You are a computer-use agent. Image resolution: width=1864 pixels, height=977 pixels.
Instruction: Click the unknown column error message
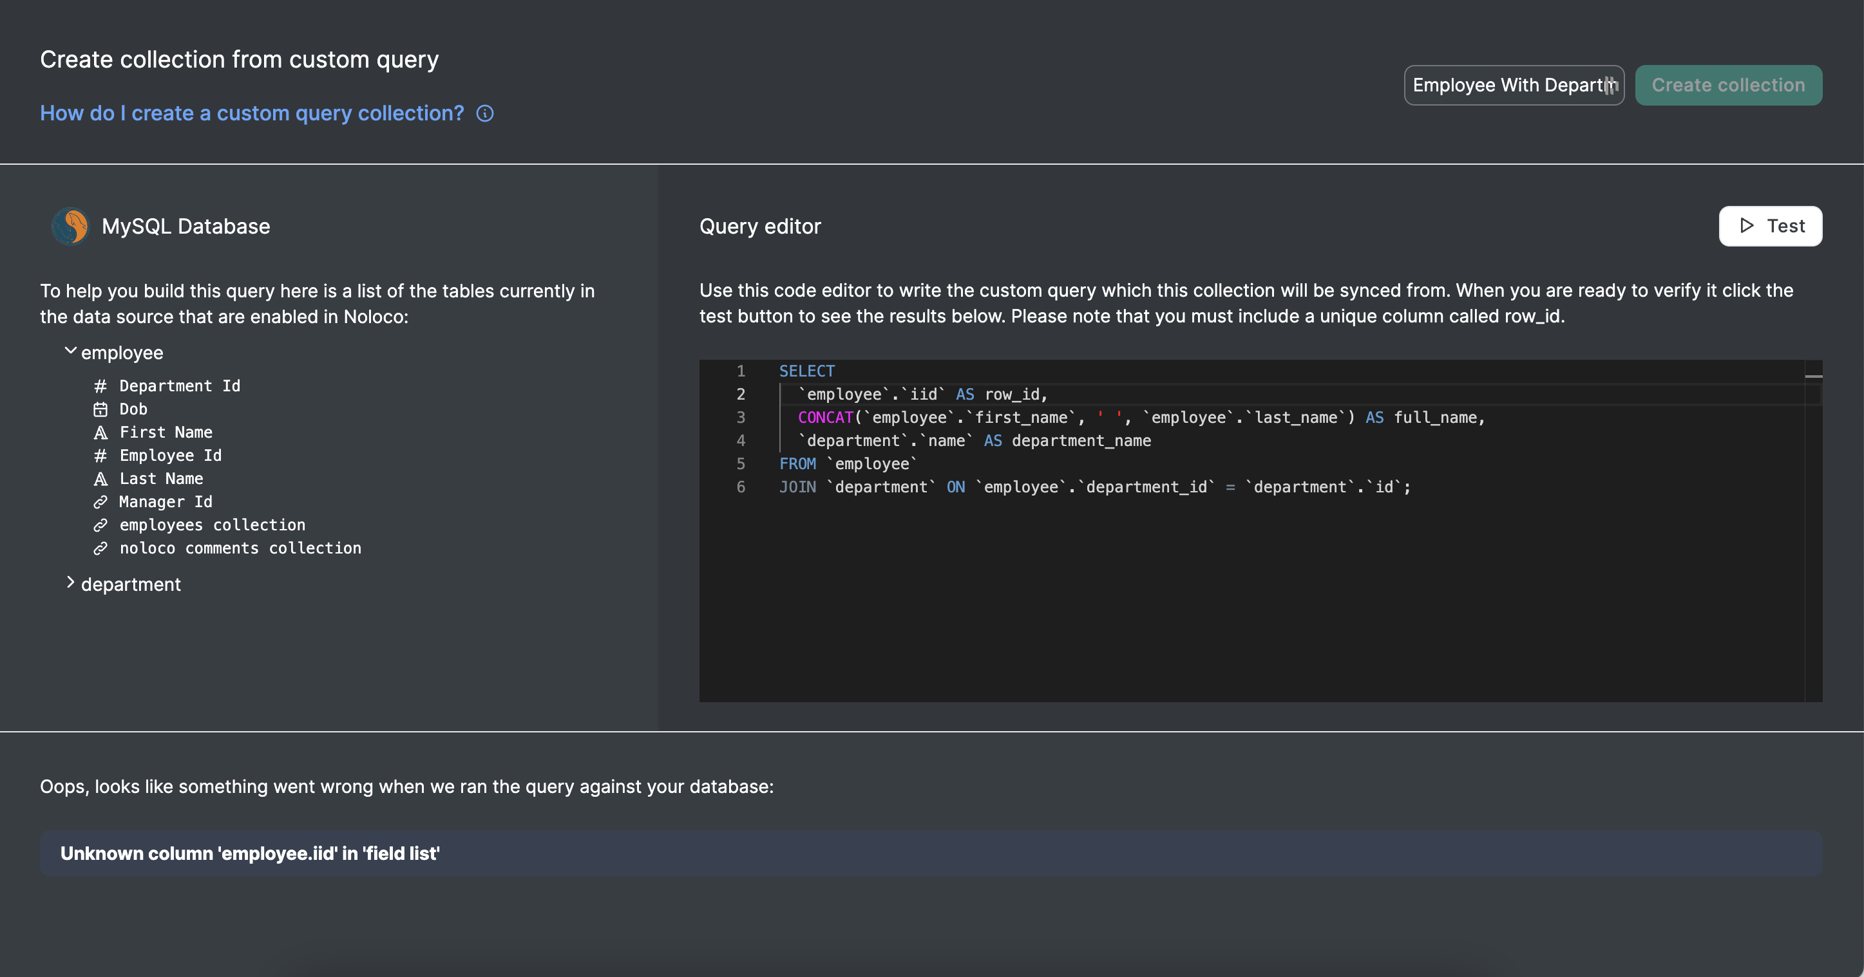click(250, 853)
